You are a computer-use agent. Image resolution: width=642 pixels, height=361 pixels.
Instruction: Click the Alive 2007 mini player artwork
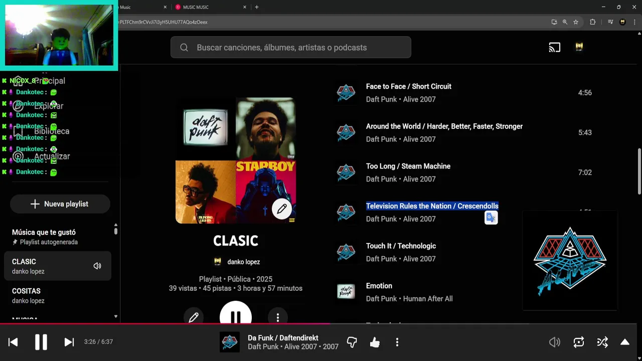point(570,261)
